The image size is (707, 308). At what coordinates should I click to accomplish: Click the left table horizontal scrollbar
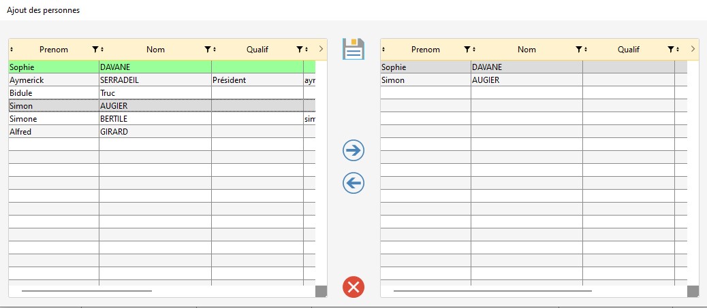point(87,291)
